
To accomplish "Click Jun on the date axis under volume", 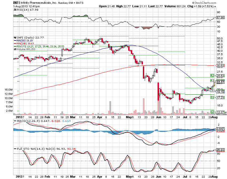I will pos(159,117).
